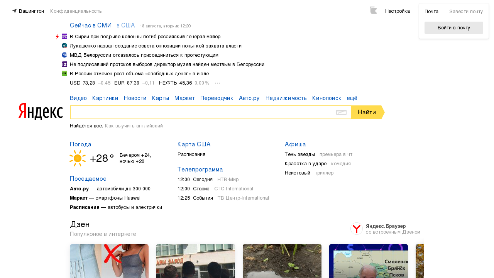Screen dimensions: 494x278
Task: Open the Погода section heading
Action: pos(81,144)
